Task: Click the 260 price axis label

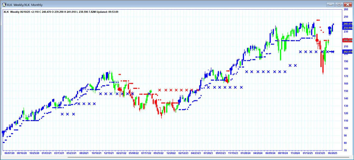Action: tap(346, 9)
